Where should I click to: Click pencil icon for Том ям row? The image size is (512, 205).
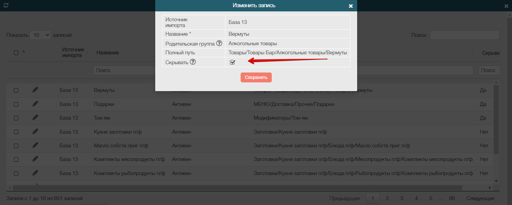point(35,118)
